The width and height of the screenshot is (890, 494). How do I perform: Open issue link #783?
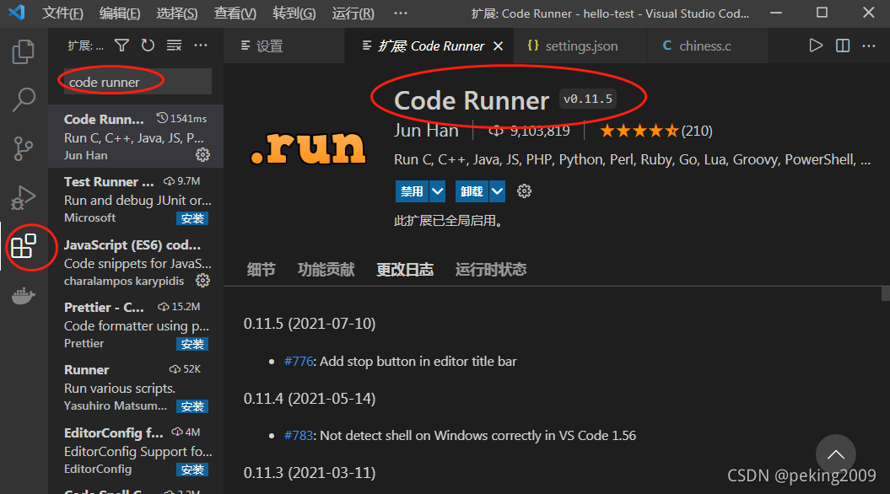pyautogui.click(x=299, y=436)
